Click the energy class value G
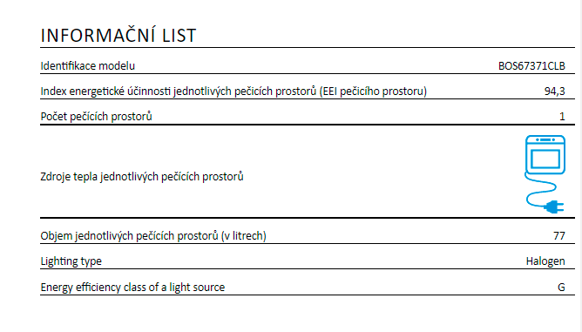 (561, 288)
